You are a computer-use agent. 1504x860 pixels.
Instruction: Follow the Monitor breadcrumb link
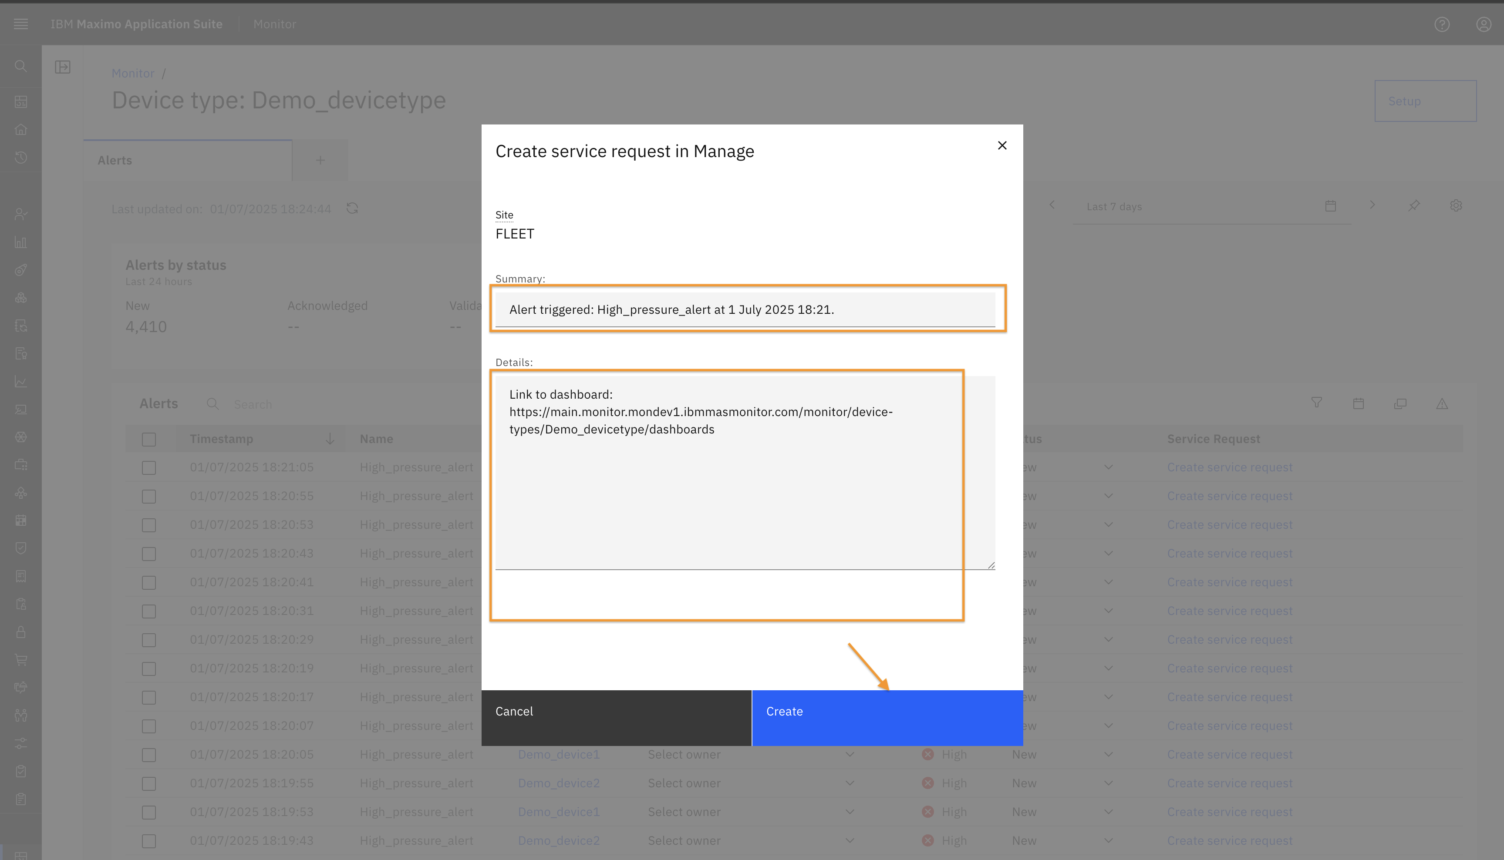132,73
